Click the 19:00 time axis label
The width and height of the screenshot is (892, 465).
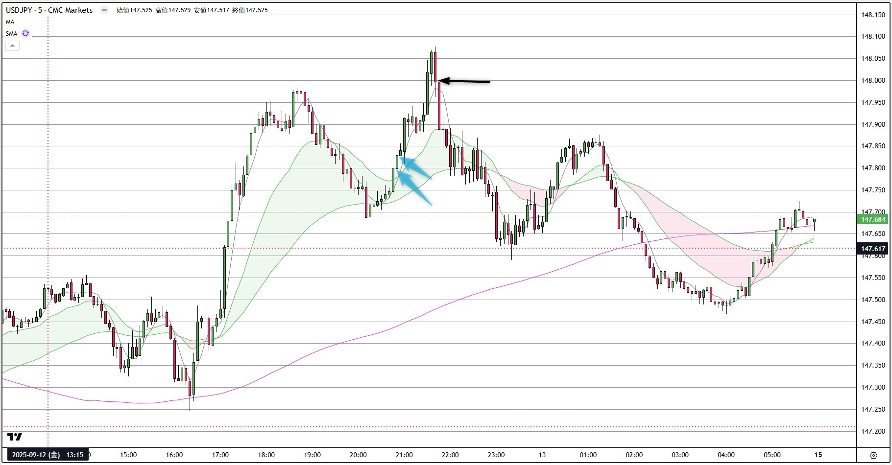coord(313,455)
